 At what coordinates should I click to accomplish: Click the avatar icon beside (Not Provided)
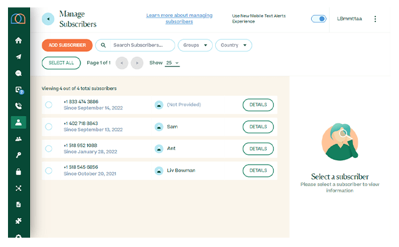[159, 105]
